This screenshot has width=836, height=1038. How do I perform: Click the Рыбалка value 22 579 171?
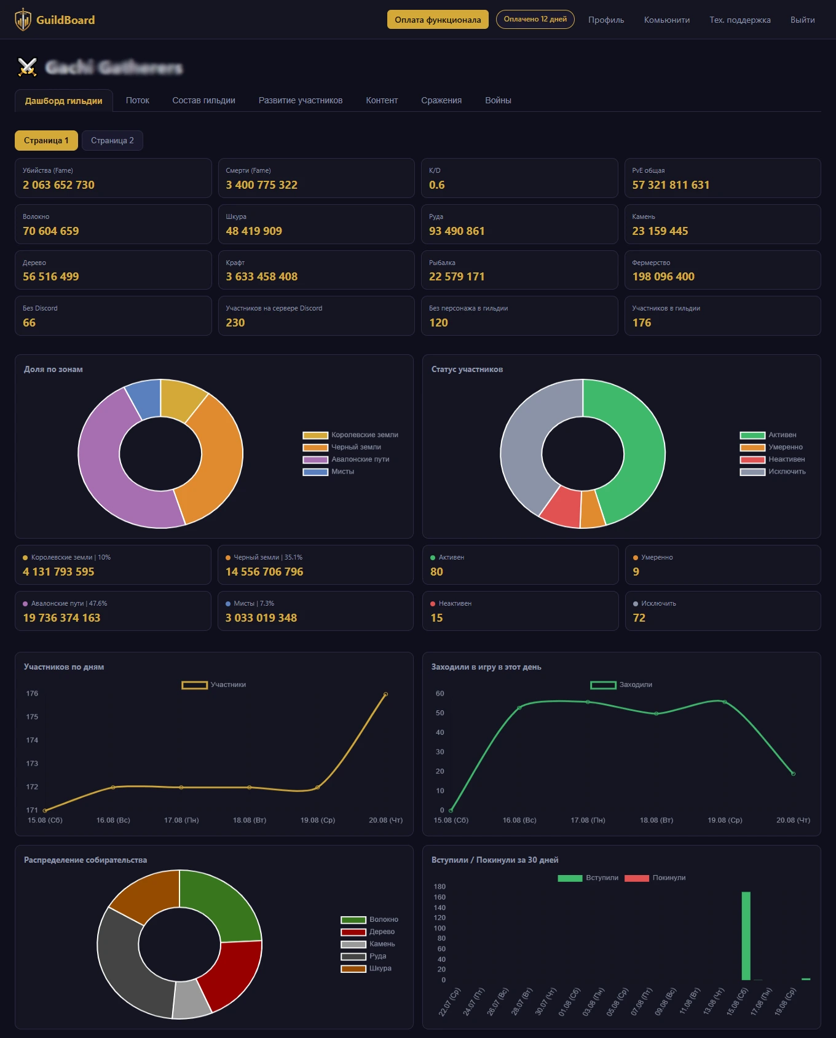(x=457, y=277)
